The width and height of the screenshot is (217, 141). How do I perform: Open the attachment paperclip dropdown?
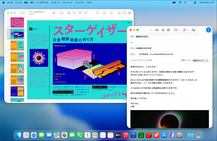point(185,30)
